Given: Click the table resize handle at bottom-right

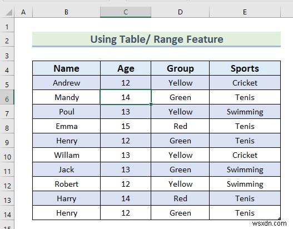Looking at the screenshot, I should 279,218.
